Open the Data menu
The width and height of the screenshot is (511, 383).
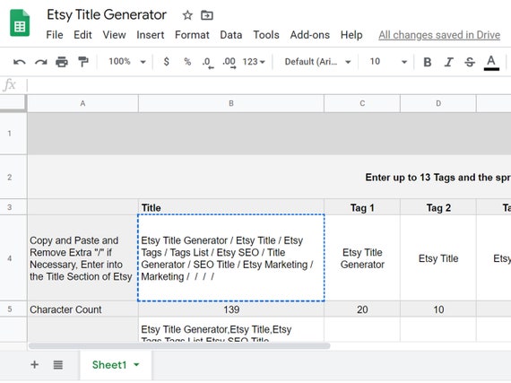(x=231, y=35)
